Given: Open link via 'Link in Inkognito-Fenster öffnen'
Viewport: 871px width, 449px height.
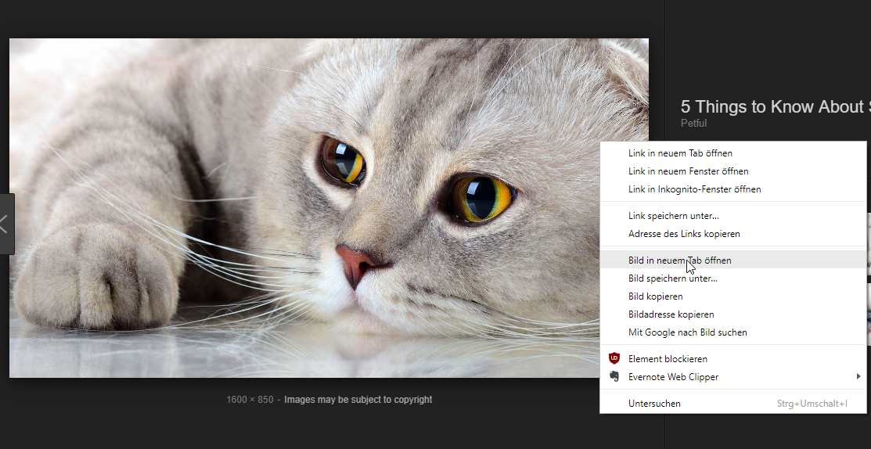Looking at the screenshot, I should coord(694,189).
